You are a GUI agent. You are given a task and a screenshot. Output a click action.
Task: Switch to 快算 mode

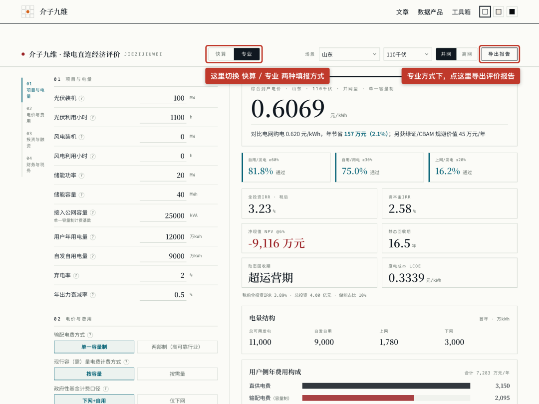[x=221, y=54]
